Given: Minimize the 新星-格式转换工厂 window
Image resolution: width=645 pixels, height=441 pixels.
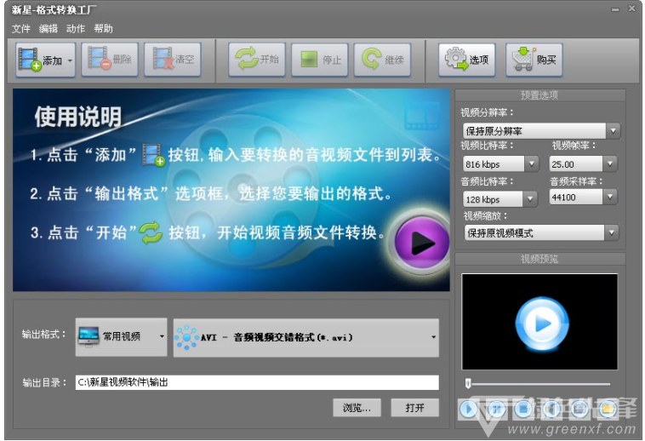Looking at the screenshot, I should coord(615,9).
